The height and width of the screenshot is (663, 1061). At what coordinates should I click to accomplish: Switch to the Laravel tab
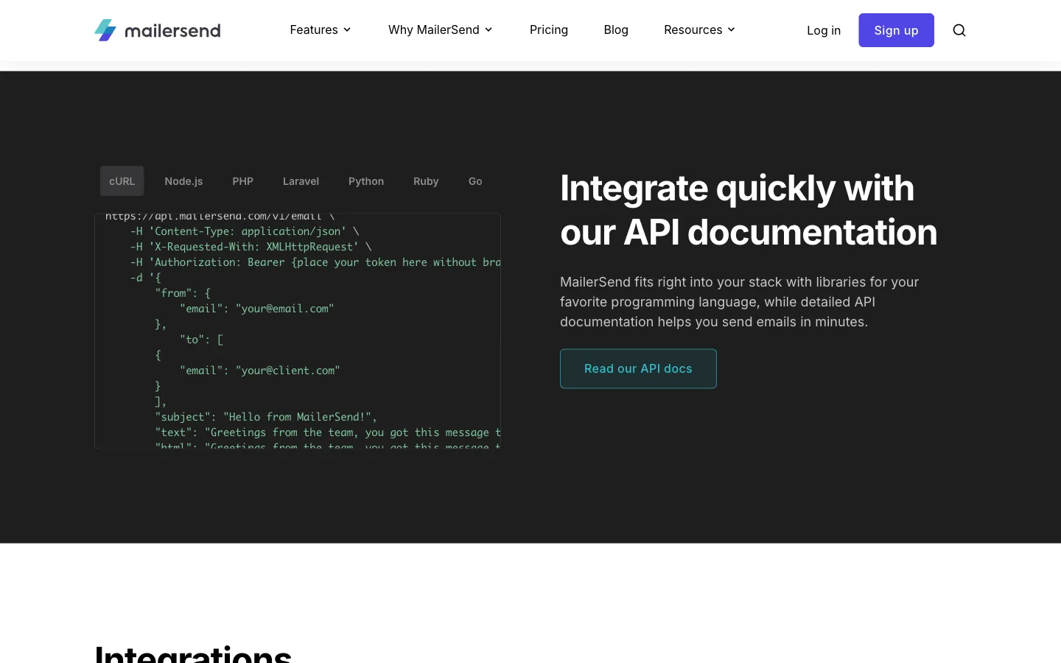point(301,181)
